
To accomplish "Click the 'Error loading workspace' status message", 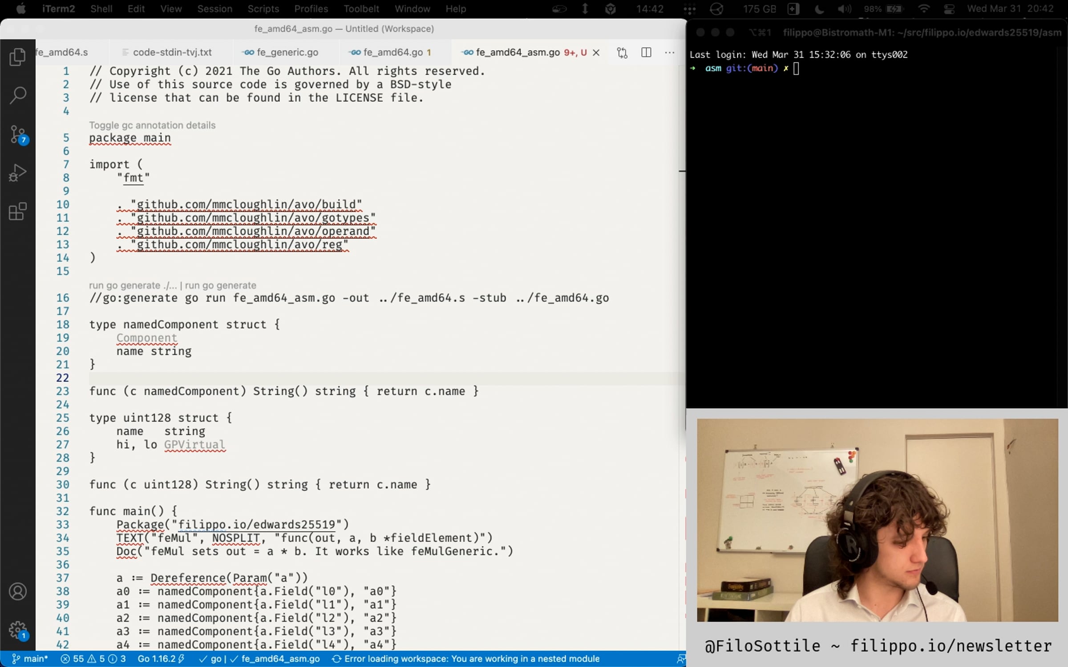I will [466, 659].
